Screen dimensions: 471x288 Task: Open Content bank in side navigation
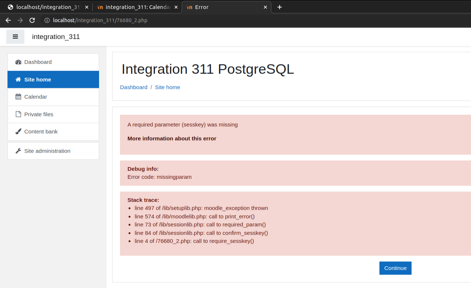click(53, 132)
